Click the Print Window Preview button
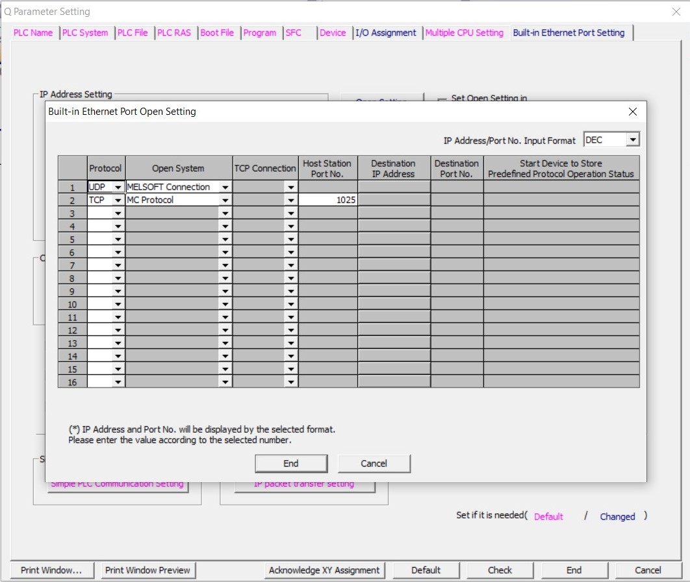 (147, 570)
